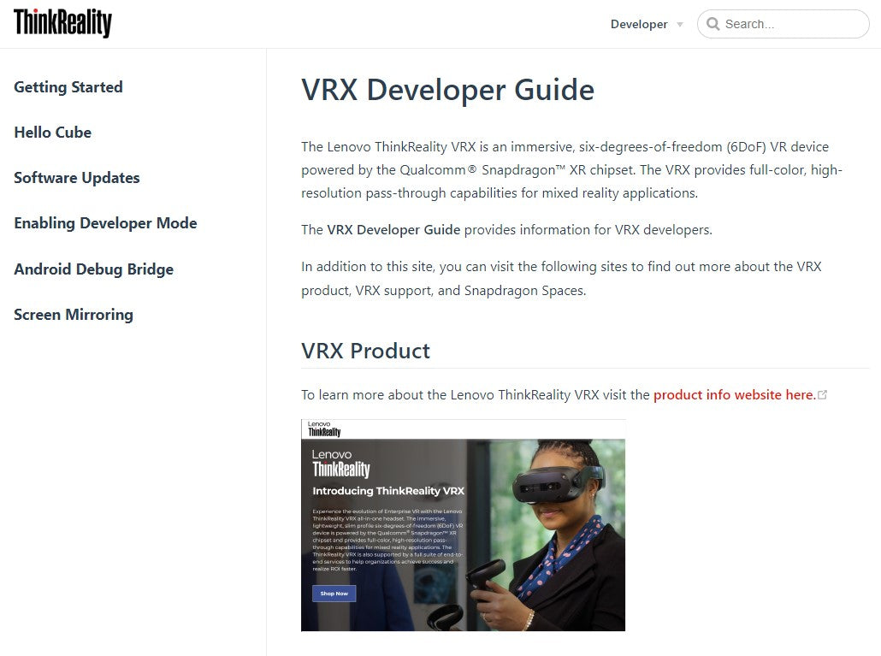Open Android Debug Bridge documentation
Viewport: 881px width, 656px height.
[x=94, y=269]
